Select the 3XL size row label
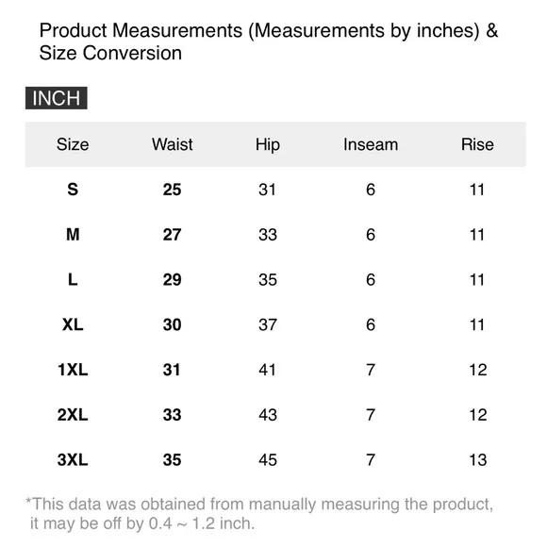Viewport: 547px width, 547px height. [x=73, y=459]
